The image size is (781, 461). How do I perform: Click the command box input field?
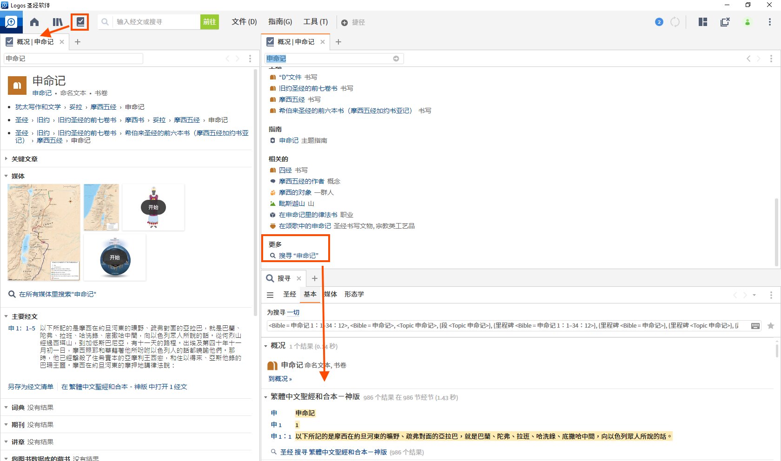tap(157, 22)
